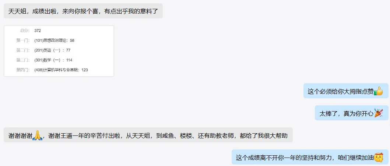Click the thumbs-up emoji in the reply
The image size is (390, 166).
click(x=378, y=91)
